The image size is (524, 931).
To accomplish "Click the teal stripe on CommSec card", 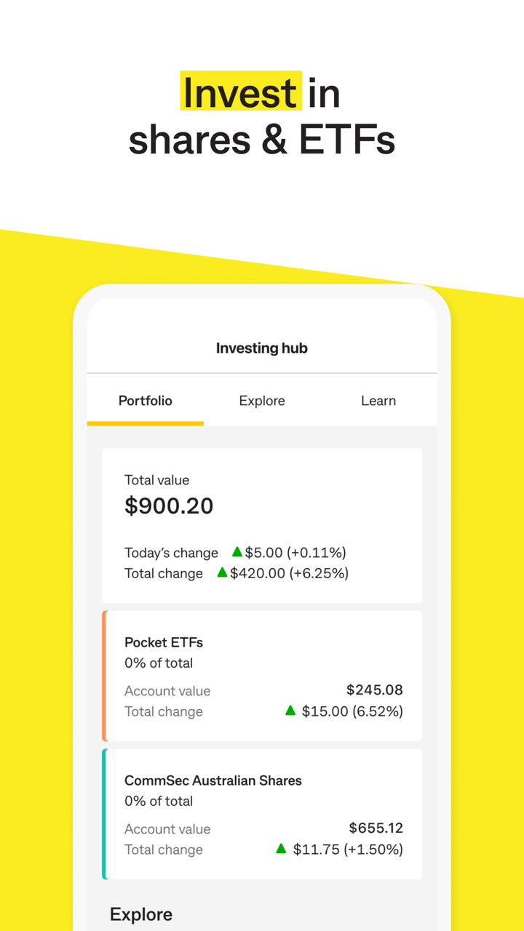I will [105, 814].
